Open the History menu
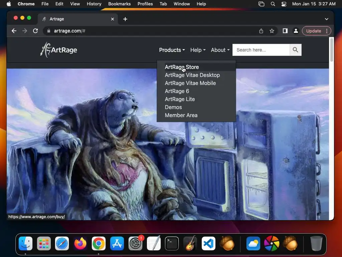This screenshot has width=342, height=257. click(94, 4)
